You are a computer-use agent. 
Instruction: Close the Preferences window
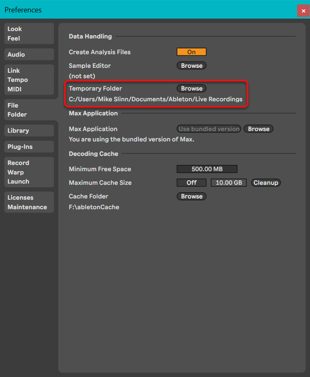303,11
